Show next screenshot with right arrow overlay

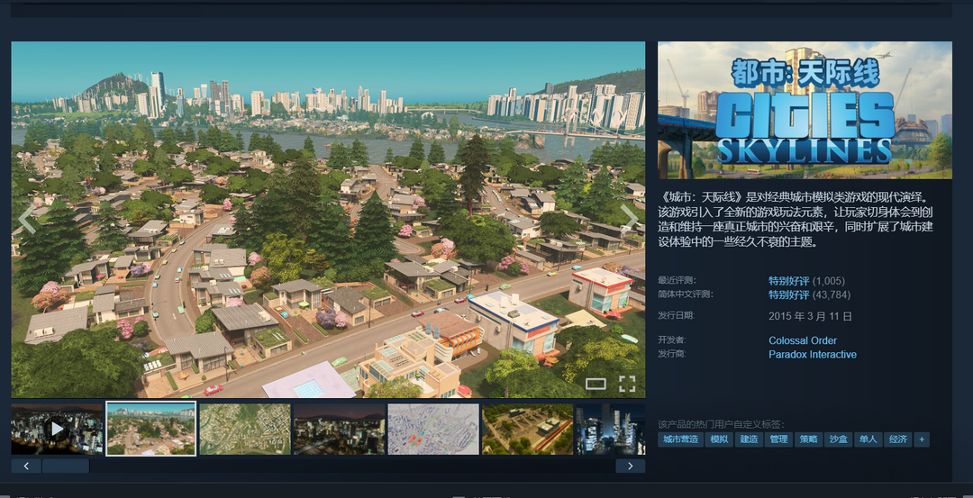pos(629,219)
